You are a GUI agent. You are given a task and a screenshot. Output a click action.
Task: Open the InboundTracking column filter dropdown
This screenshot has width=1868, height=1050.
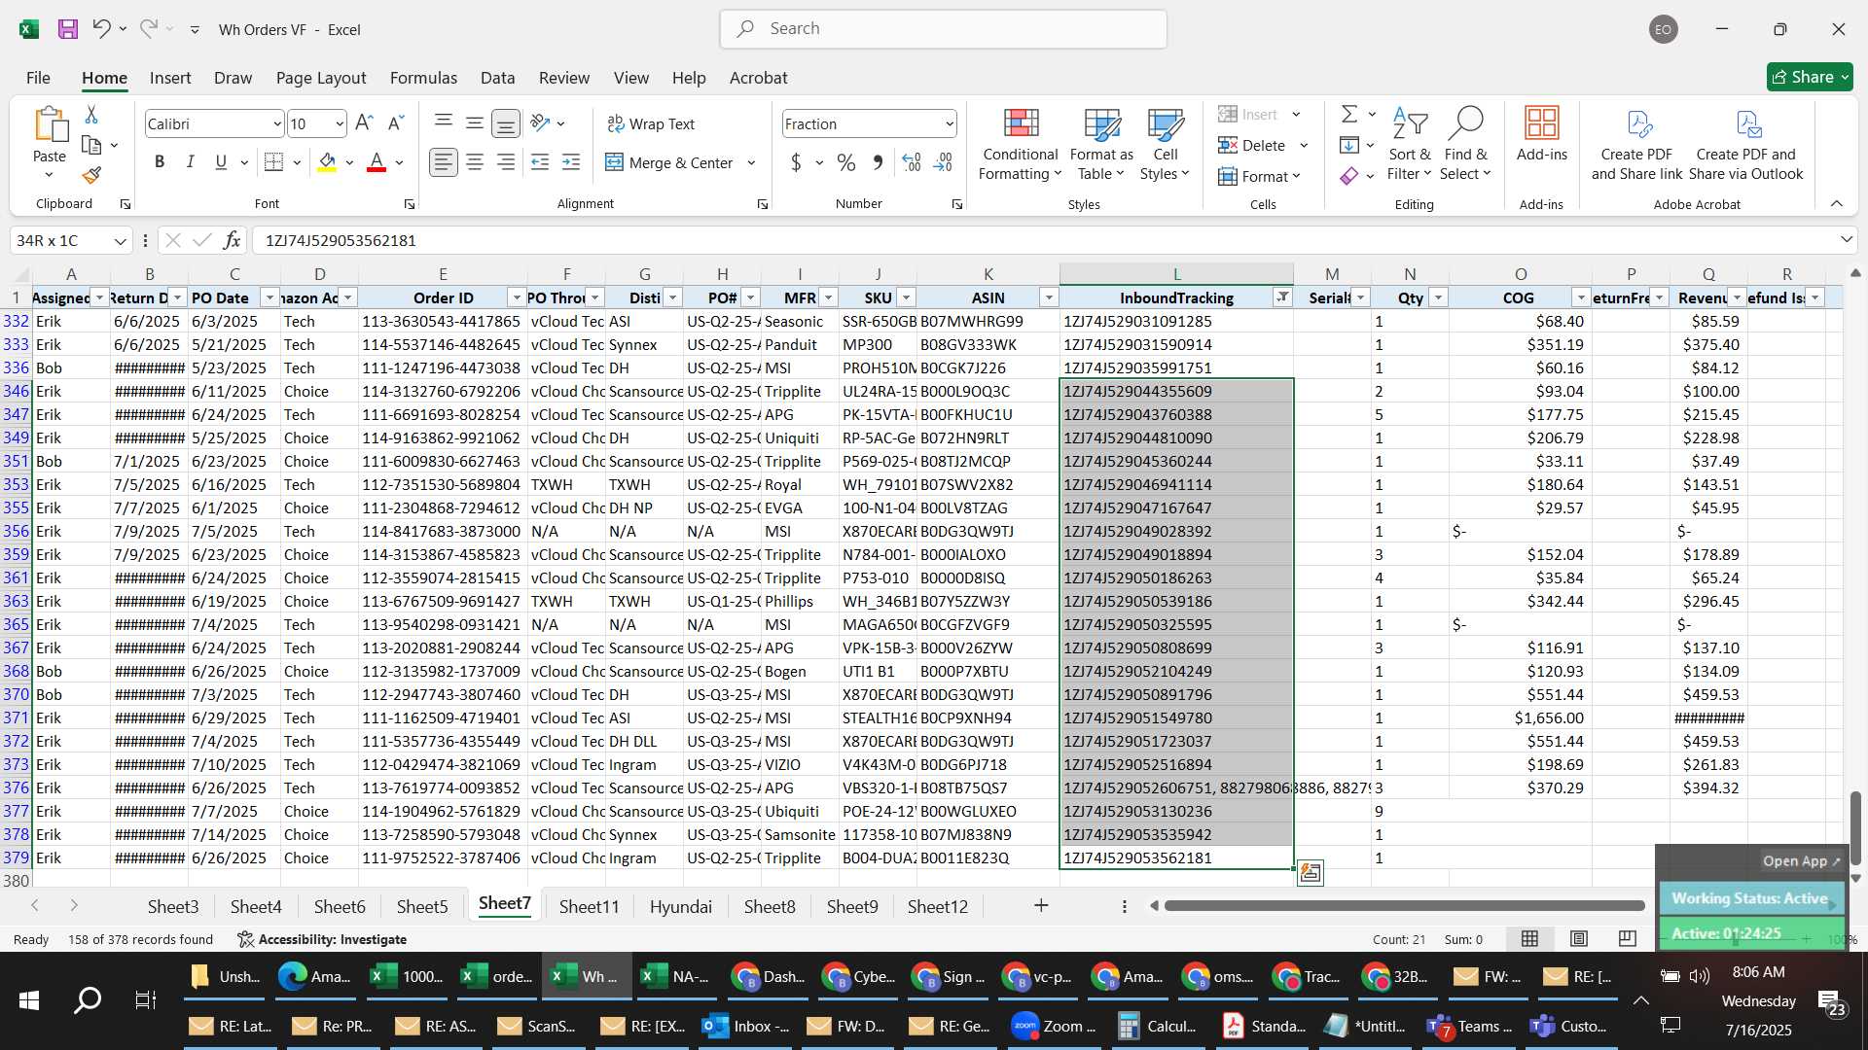click(x=1282, y=297)
